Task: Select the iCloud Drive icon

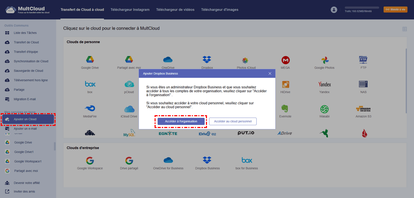Action: click(129, 109)
